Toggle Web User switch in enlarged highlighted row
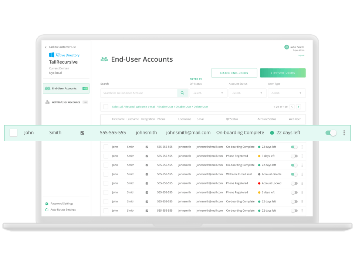 (331, 133)
